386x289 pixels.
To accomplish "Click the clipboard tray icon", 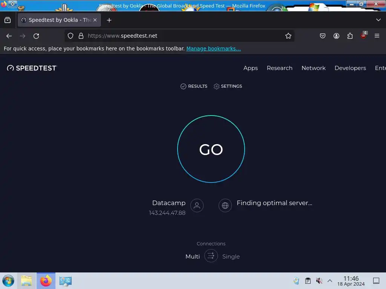I will (308, 281).
